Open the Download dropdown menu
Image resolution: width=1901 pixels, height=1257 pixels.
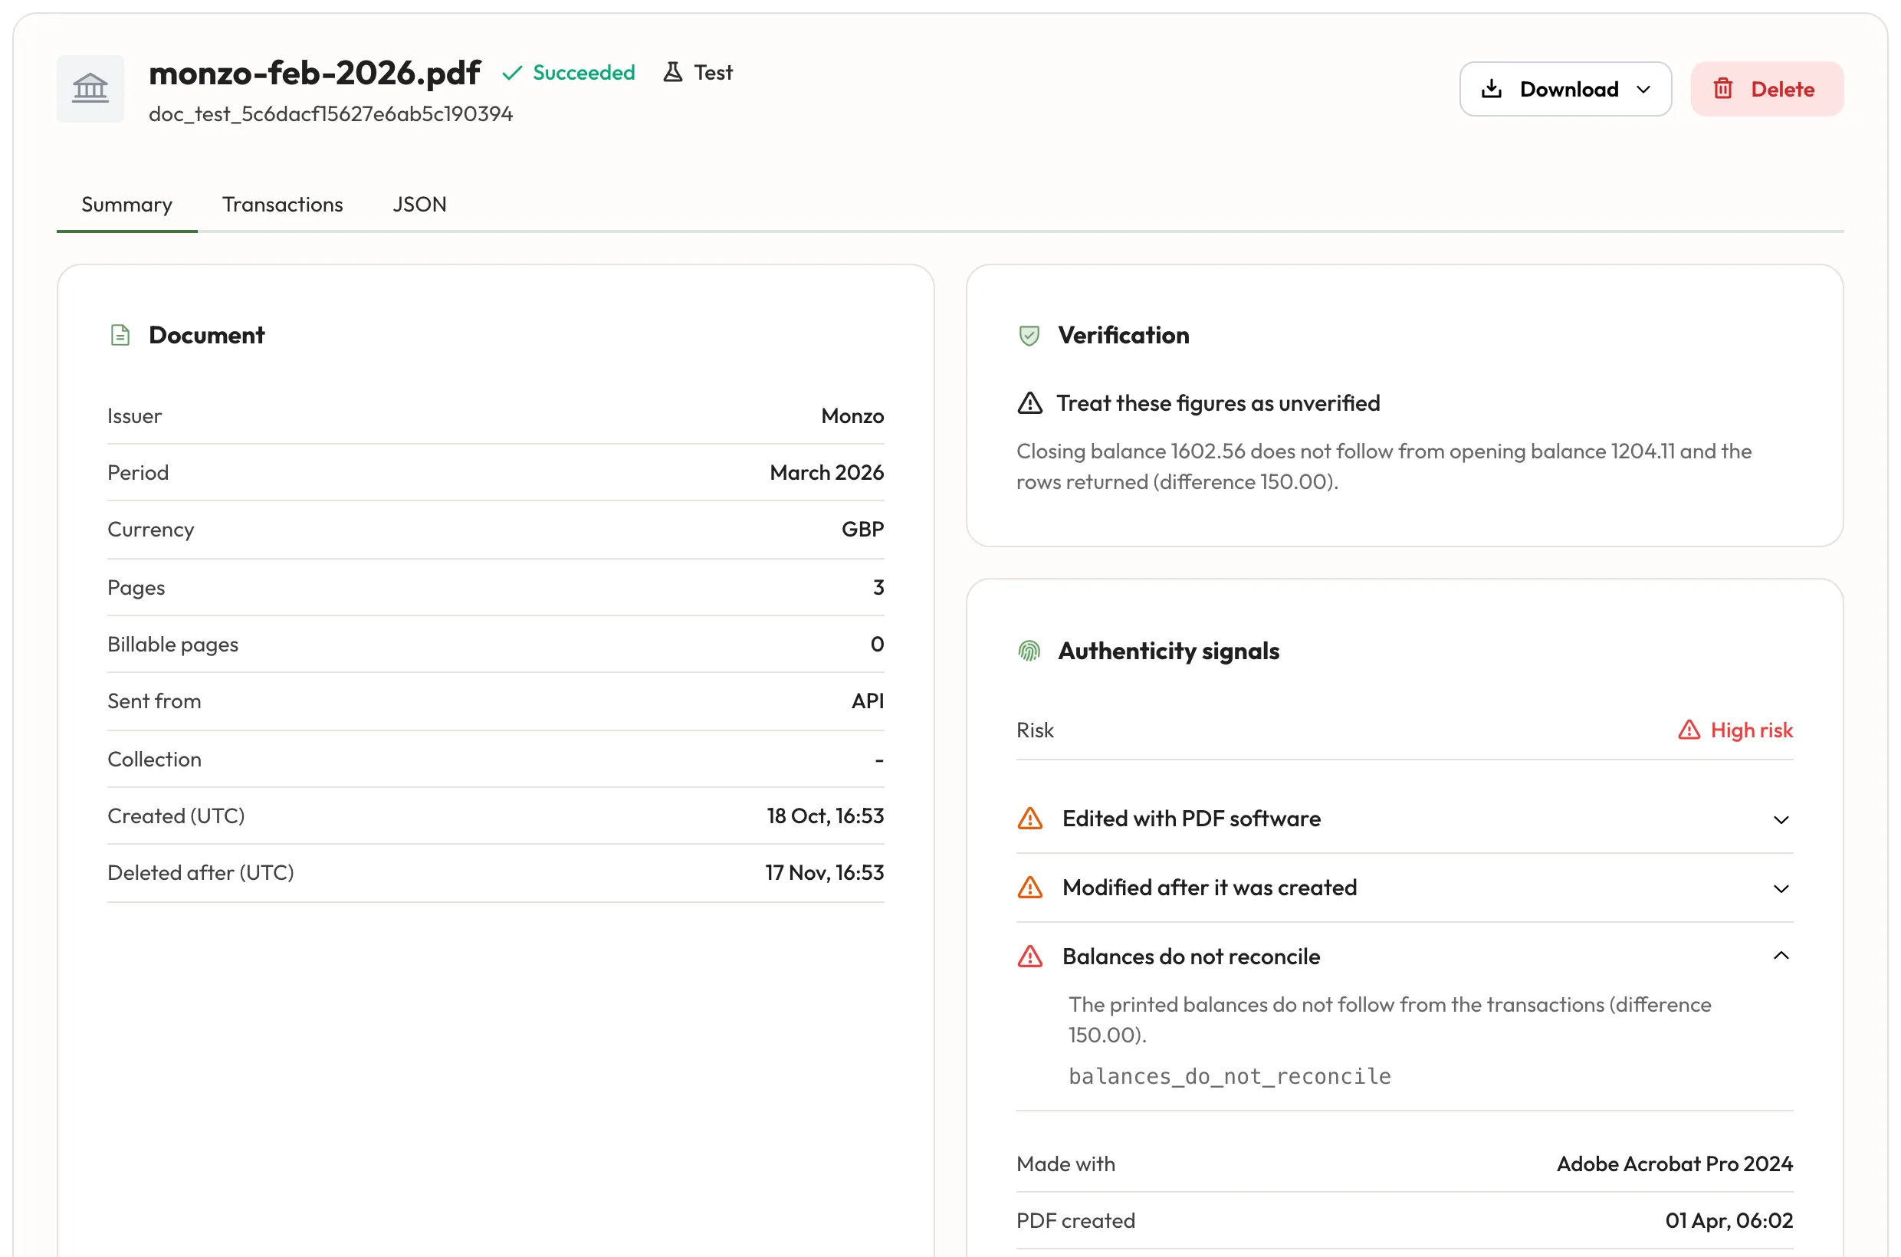1565,89
